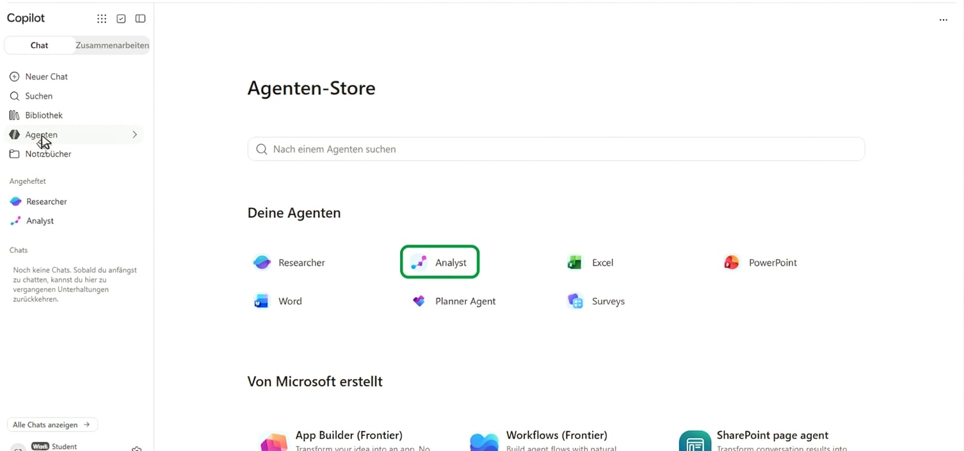964x451 pixels.
Task: Start a Neuer Chat
Action: [x=74, y=76]
